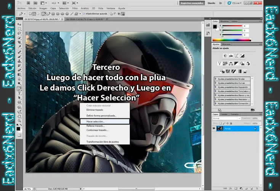This screenshot has height=191, width=280.
Task: Select the Gradient tool
Action: (19, 74)
